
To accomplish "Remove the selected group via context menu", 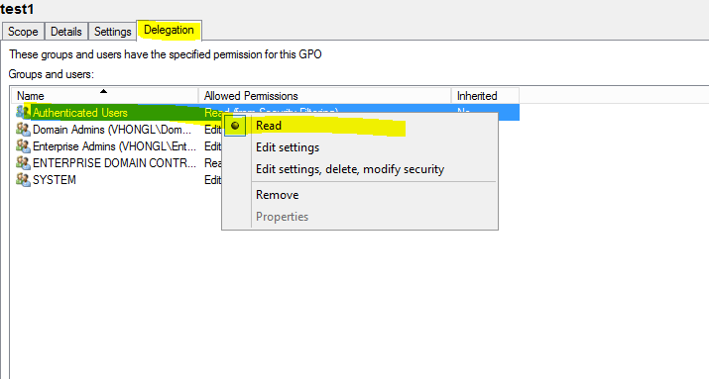I will pyautogui.click(x=278, y=195).
